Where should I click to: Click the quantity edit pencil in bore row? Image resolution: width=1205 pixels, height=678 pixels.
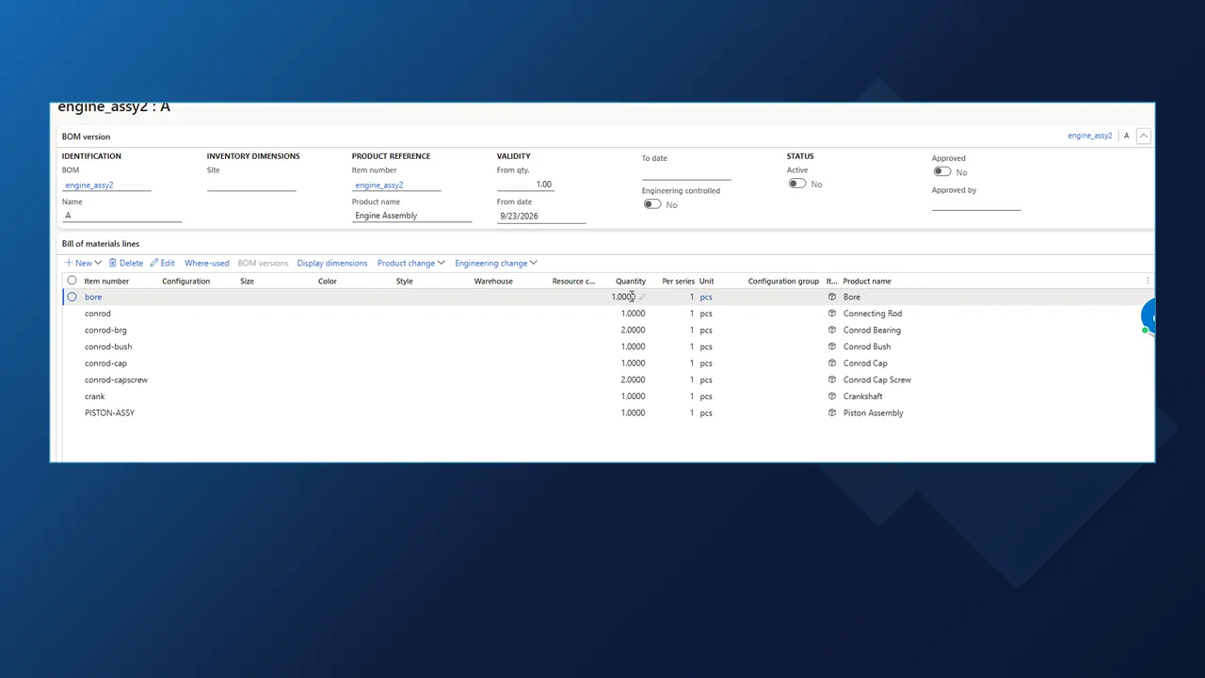click(642, 297)
